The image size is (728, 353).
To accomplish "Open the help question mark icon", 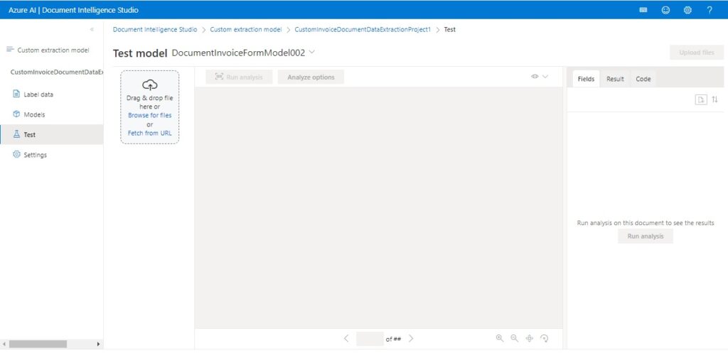I will [x=710, y=10].
